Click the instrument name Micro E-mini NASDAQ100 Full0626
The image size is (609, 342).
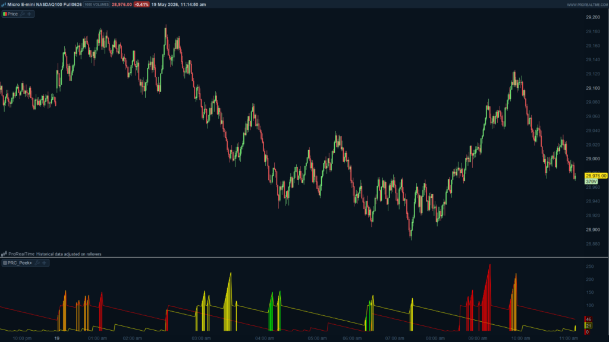point(45,5)
